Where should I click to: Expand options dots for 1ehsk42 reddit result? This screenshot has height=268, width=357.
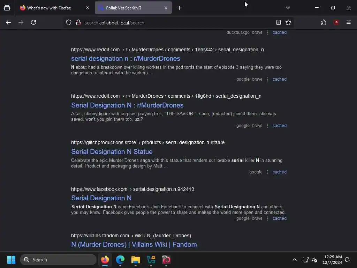click(x=267, y=79)
